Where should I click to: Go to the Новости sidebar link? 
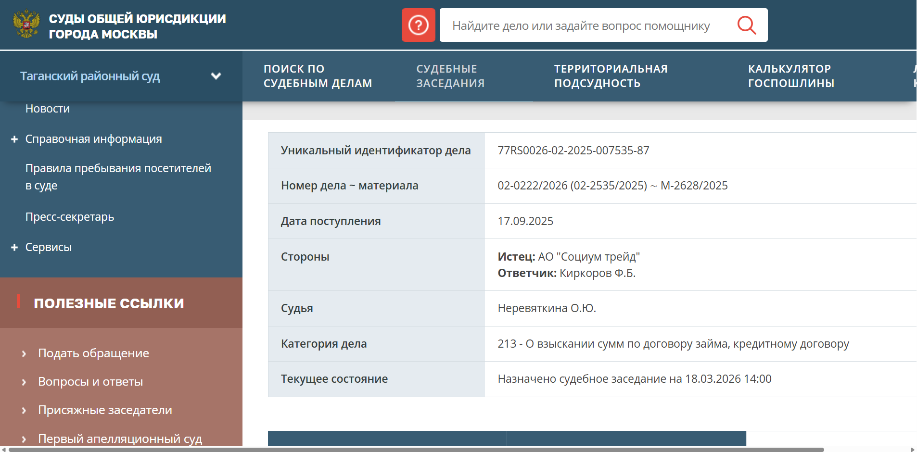(x=48, y=109)
